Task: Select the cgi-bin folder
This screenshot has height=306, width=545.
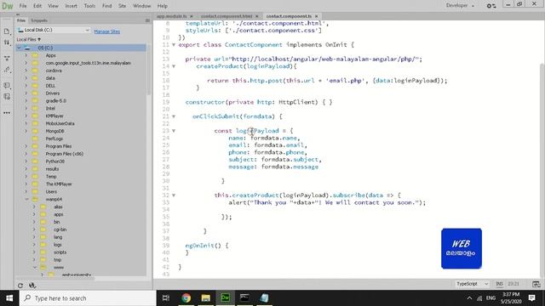Action: (60, 229)
